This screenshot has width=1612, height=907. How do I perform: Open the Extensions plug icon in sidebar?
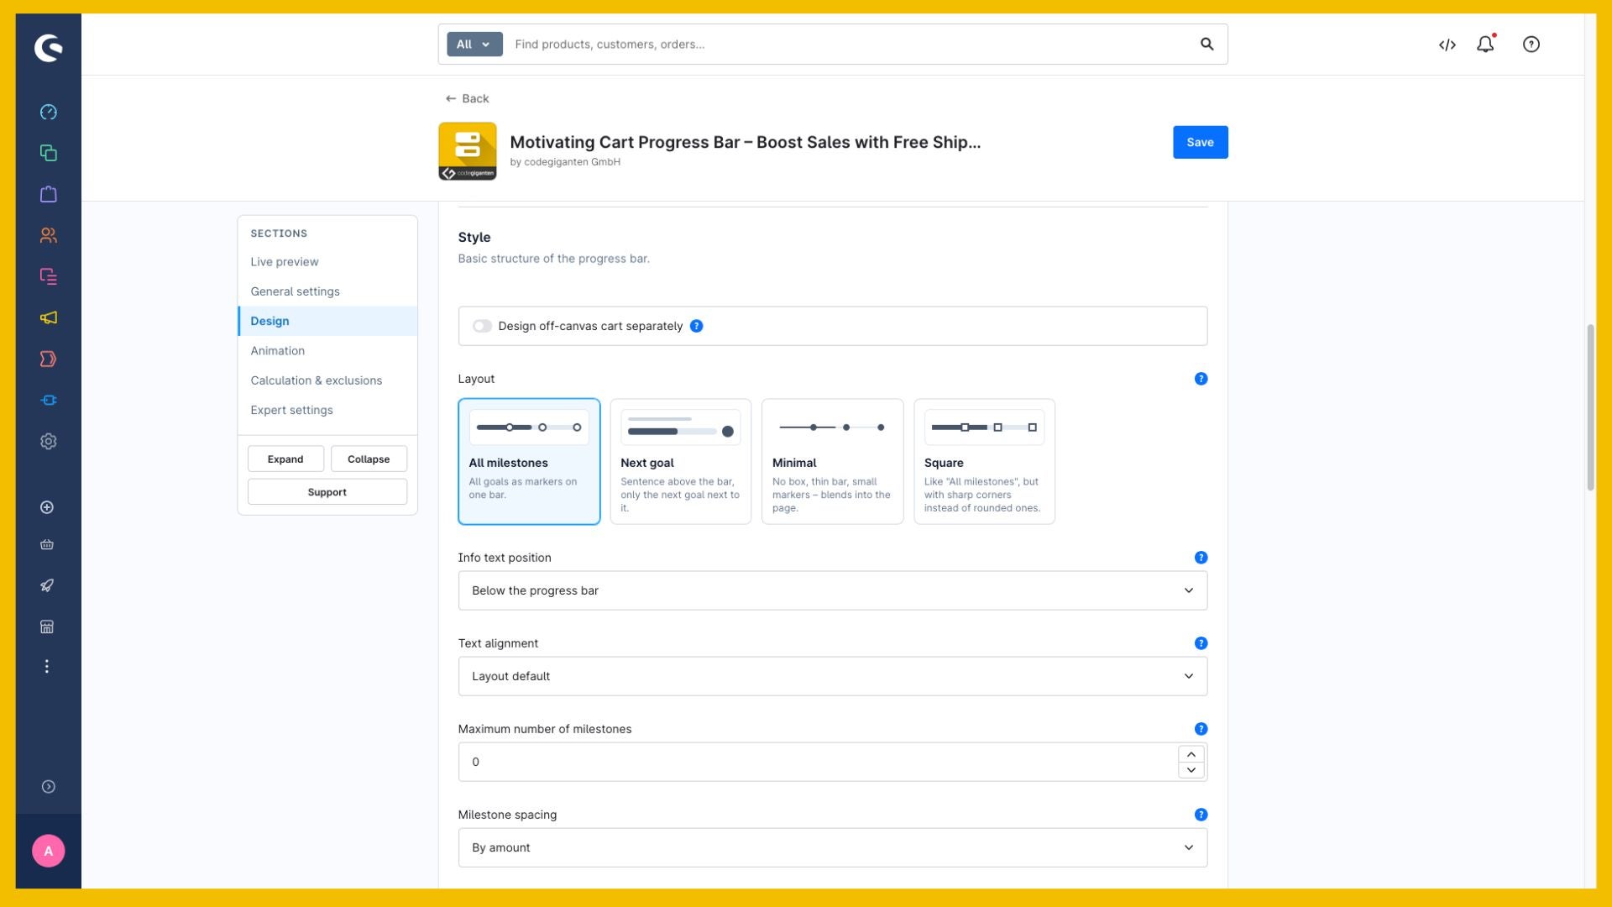[x=49, y=400]
